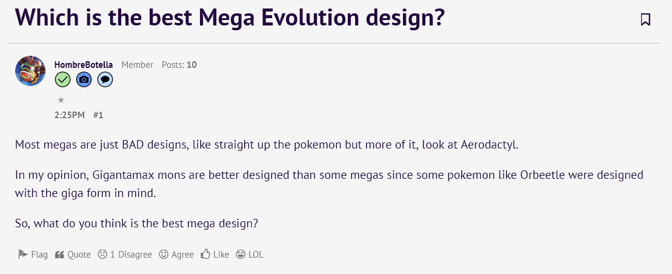Viewport: 672px width, 274px height.
Task: Click the paragraph mentioning Aerodactyl
Action: (267, 145)
